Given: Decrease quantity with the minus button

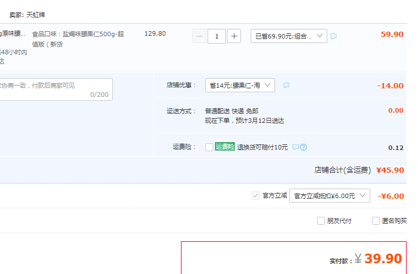Looking at the screenshot, I should click(200, 36).
